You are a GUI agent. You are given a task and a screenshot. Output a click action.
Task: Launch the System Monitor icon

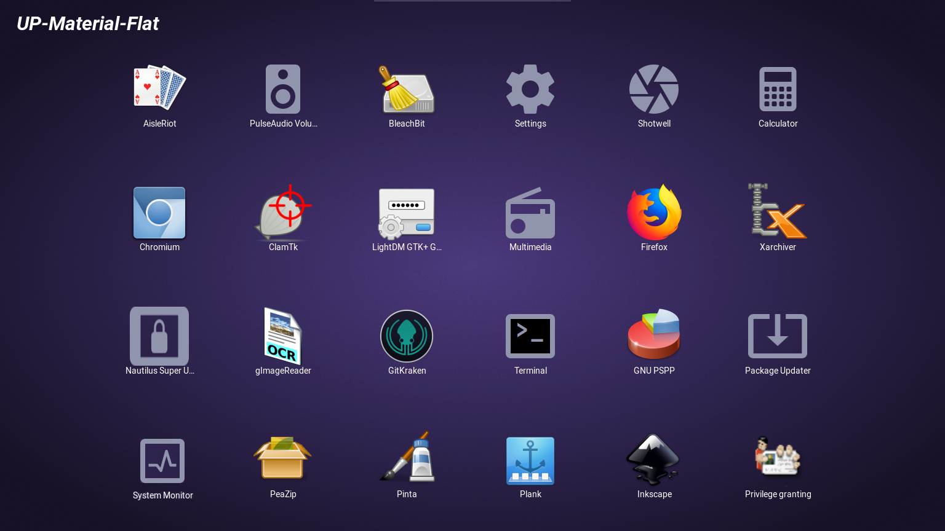162,461
